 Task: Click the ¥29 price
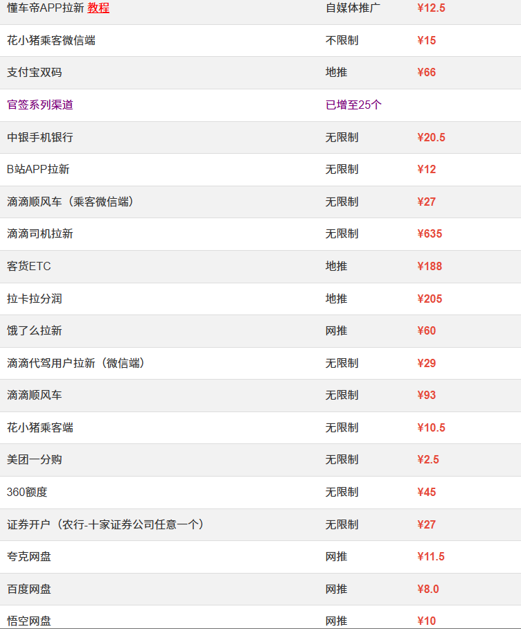tap(426, 364)
